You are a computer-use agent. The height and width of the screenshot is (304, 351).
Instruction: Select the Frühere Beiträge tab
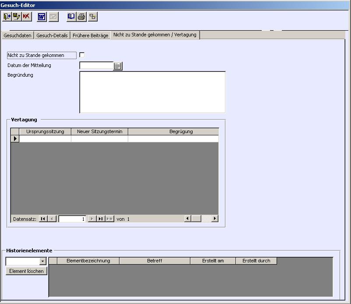pyautogui.click(x=91, y=35)
